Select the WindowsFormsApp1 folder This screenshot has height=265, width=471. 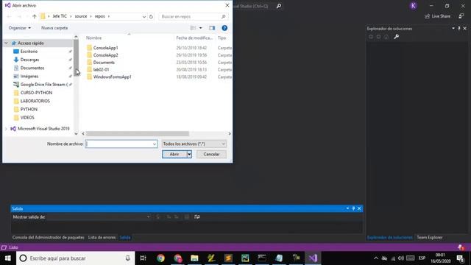coord(112,77)
